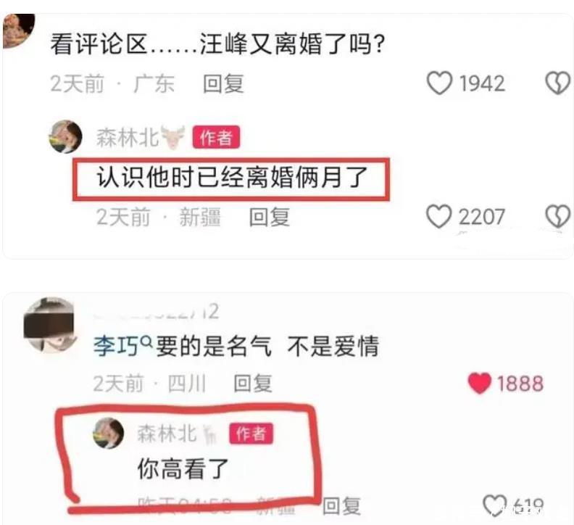
Task: Tap 回复 under the 四川 comment
Action: (x=253, y=384)
